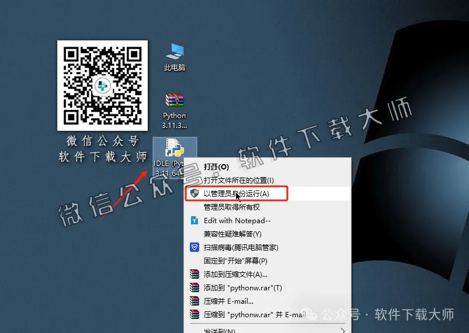The height and width of the screenshot is (333, 469).
Task: Click the QR code image on desktop
Action: pos(102,85)
